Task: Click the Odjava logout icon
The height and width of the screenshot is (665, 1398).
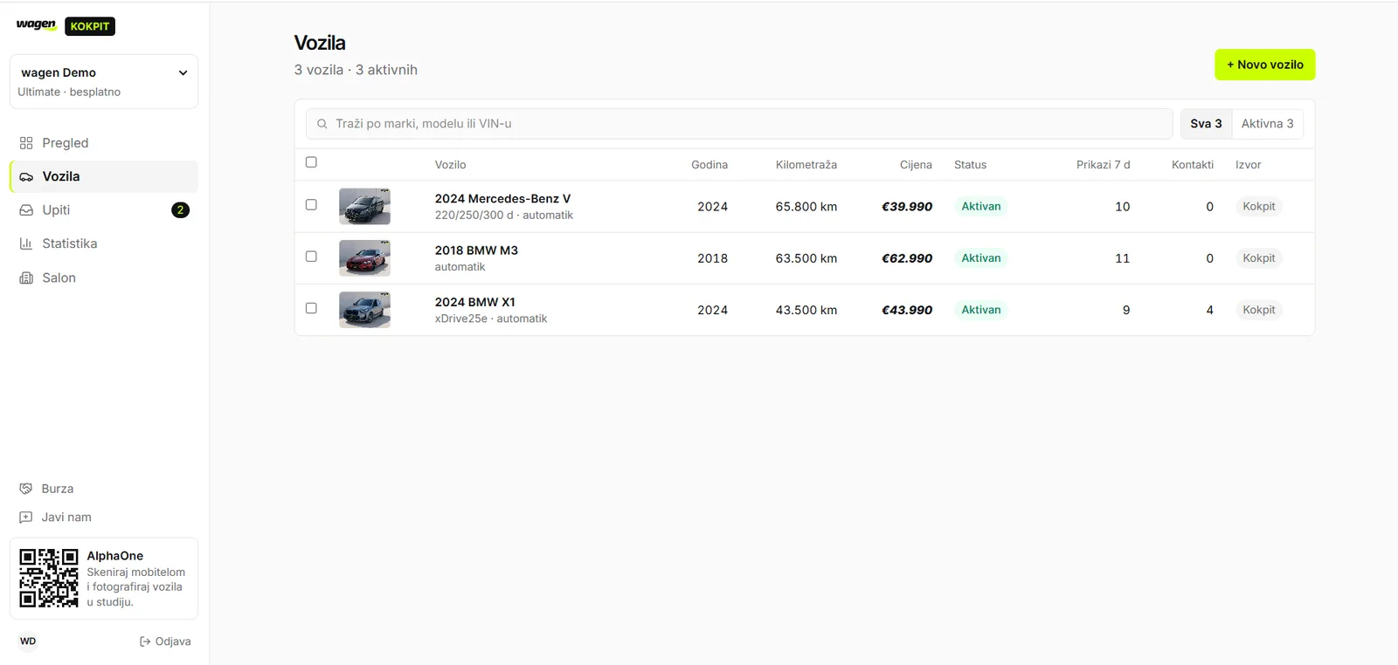Action: (145, 641)
